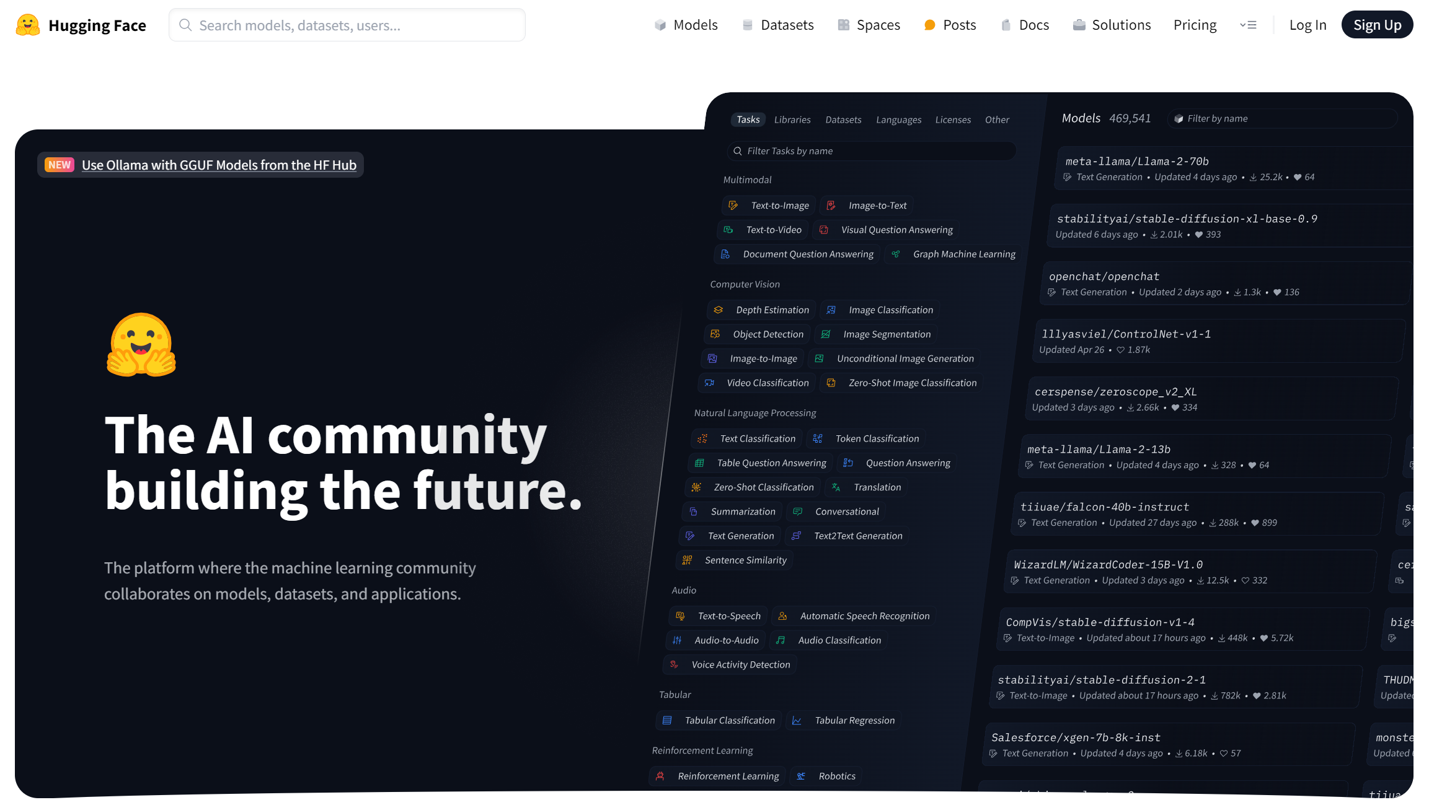Switch to the Licenses tab
Screen dimensions: 1429x805
953,120
